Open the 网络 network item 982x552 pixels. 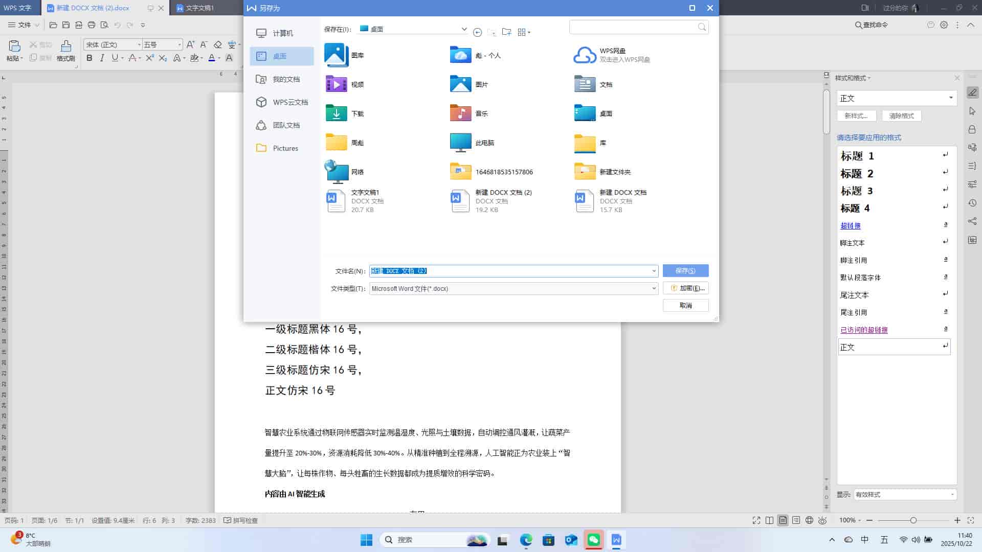tap(344, 172)
